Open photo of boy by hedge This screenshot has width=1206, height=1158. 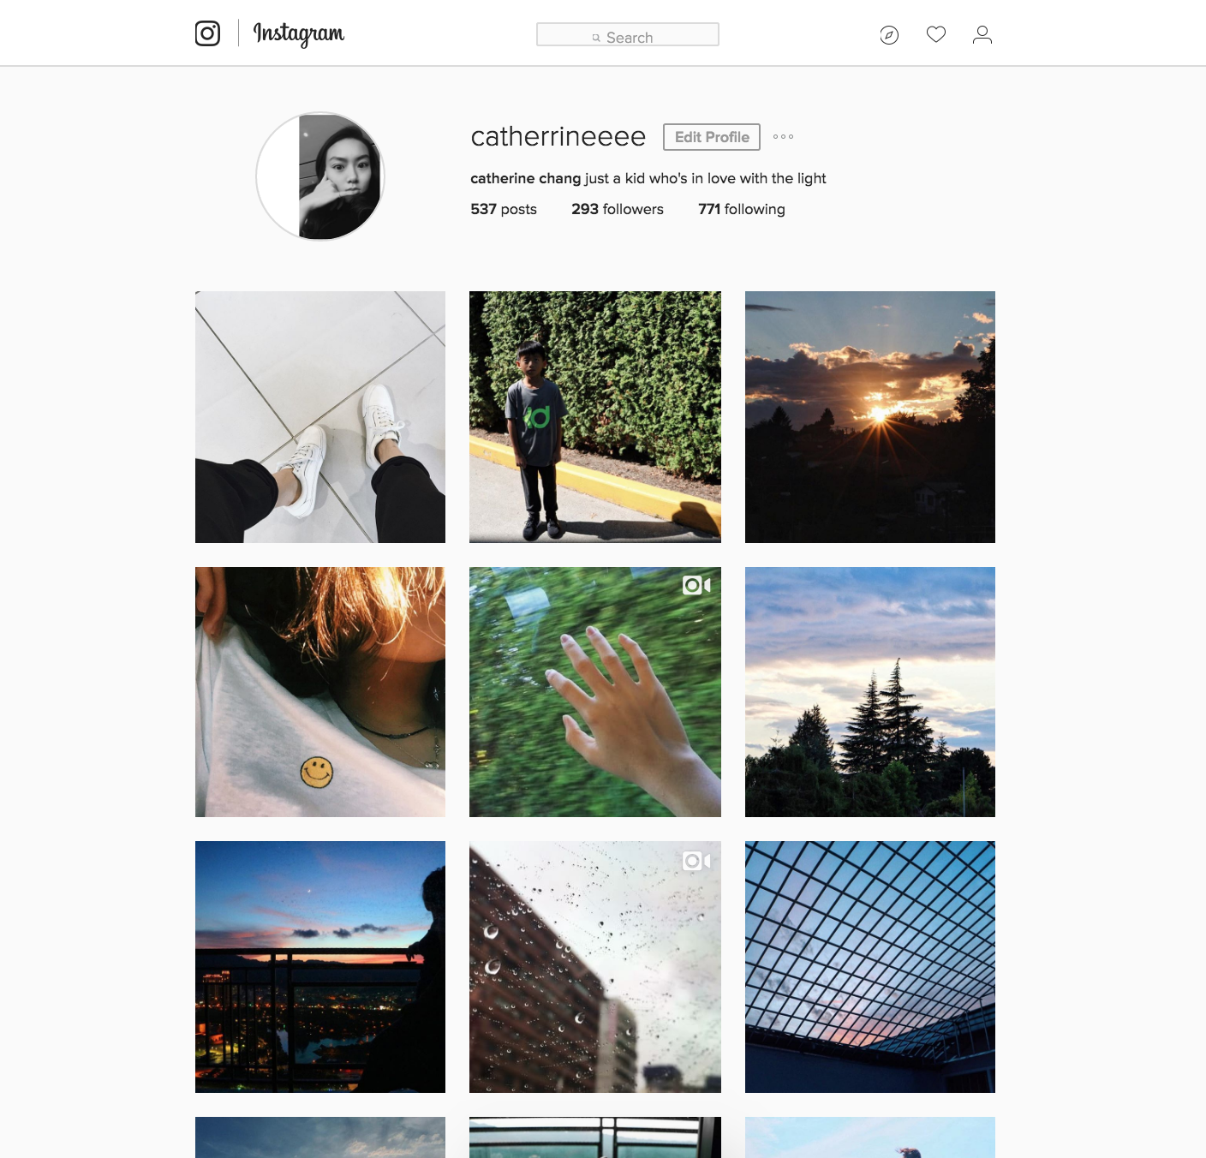point(595,417)
